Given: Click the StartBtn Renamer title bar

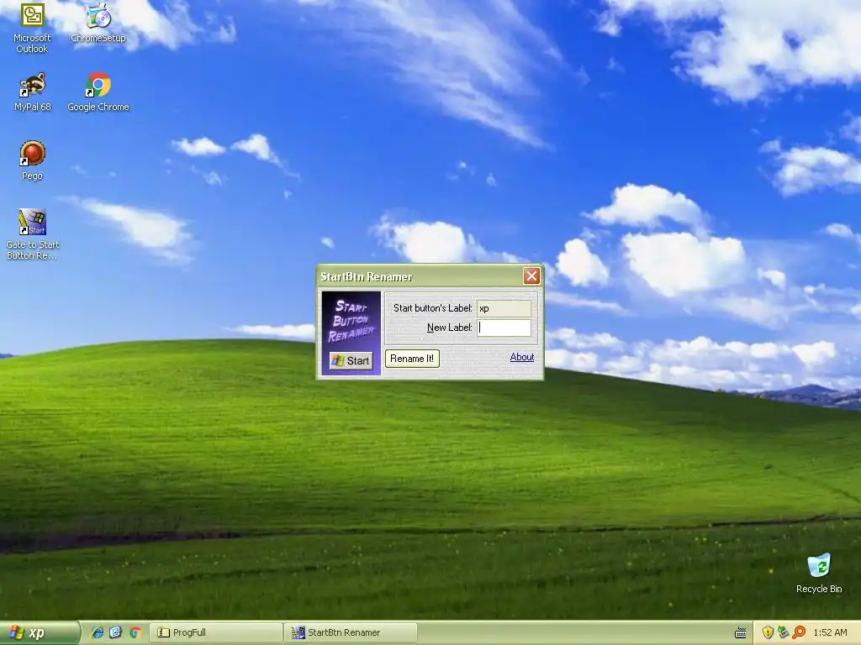Looking at the screenshot, I should [420, 276].
